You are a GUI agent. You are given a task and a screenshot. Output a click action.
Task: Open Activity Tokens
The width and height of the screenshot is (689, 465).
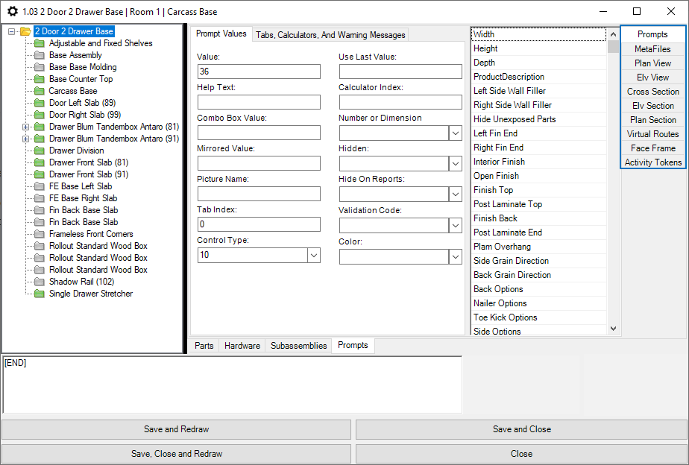pos(652,162)
